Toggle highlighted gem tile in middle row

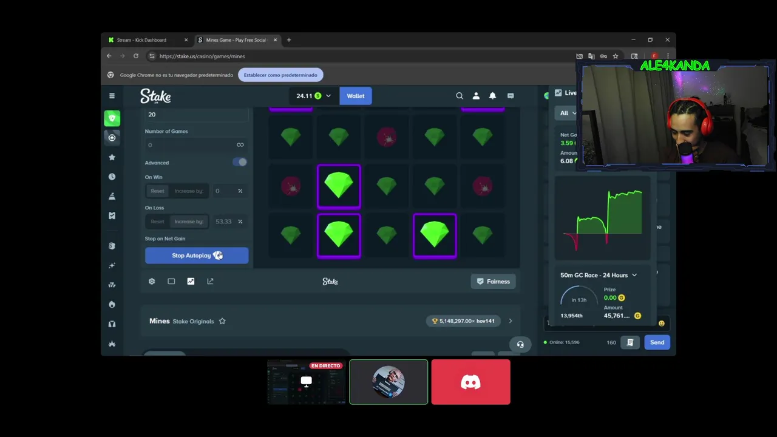pyautogui.click(x=339, y=186)
